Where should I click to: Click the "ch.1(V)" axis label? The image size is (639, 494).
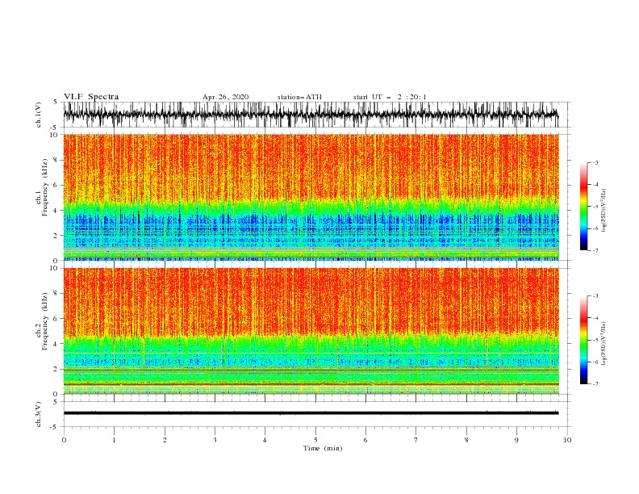click(39, 115)
